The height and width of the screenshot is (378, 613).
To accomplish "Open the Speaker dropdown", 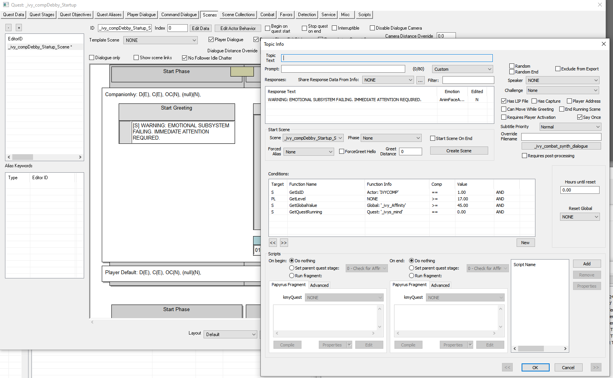I will tap(563, 80).
